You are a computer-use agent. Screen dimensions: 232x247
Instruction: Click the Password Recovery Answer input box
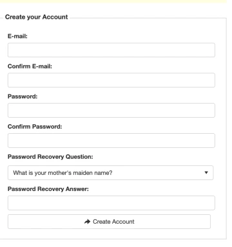[x=111, y=203]
